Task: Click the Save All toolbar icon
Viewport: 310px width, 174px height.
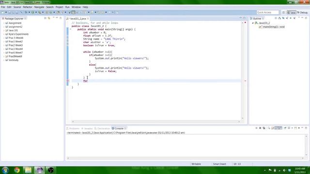Action: 13,12
